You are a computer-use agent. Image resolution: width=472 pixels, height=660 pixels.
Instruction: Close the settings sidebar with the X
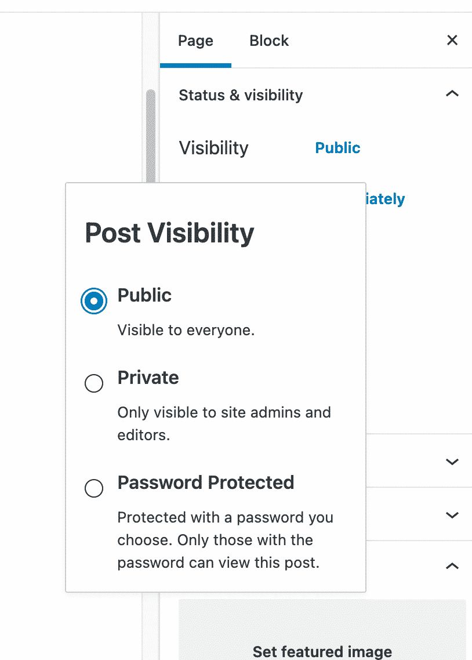(x=452, y=40)
